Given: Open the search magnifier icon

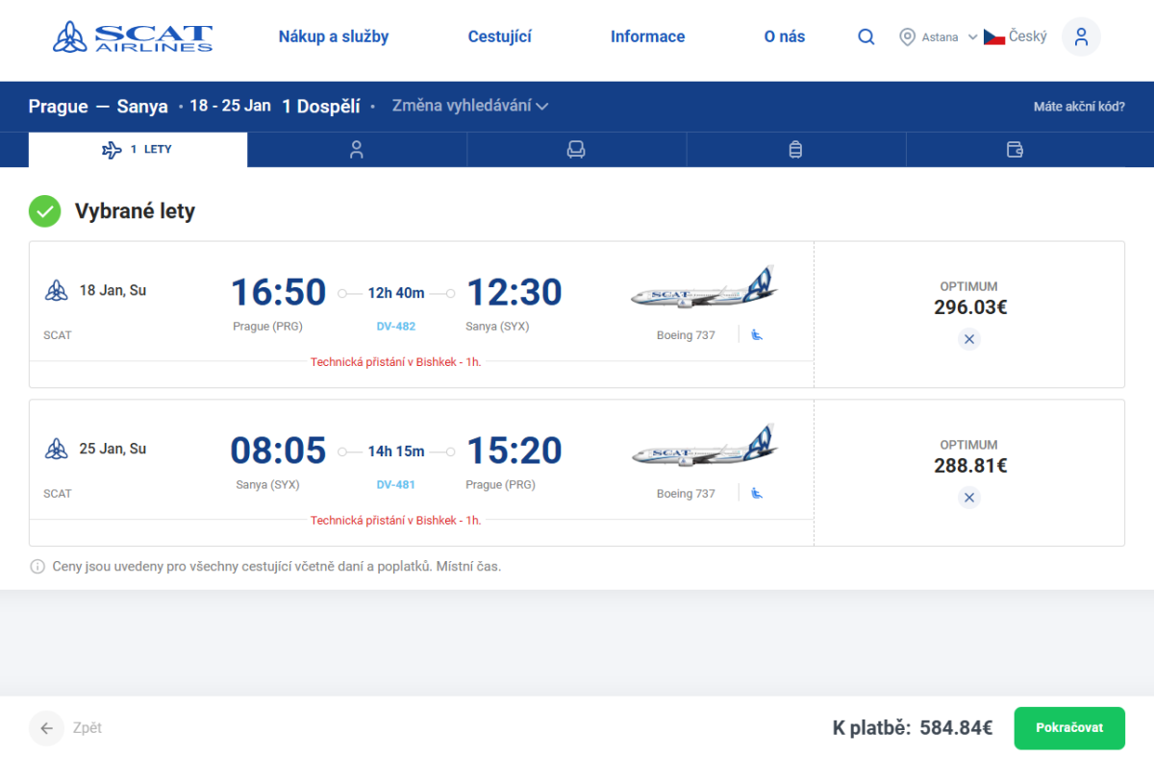Looking at the screenshot, I should point(866,37).
